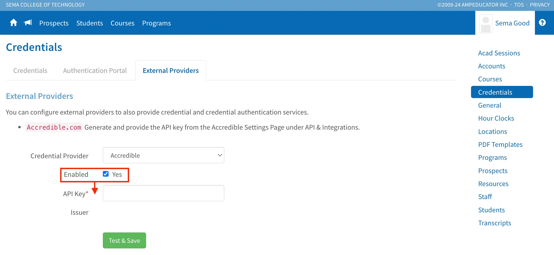The height and width of the screenshot is (255, 554).
Task: Click the Sema Good user avatar
Action: 486,24
